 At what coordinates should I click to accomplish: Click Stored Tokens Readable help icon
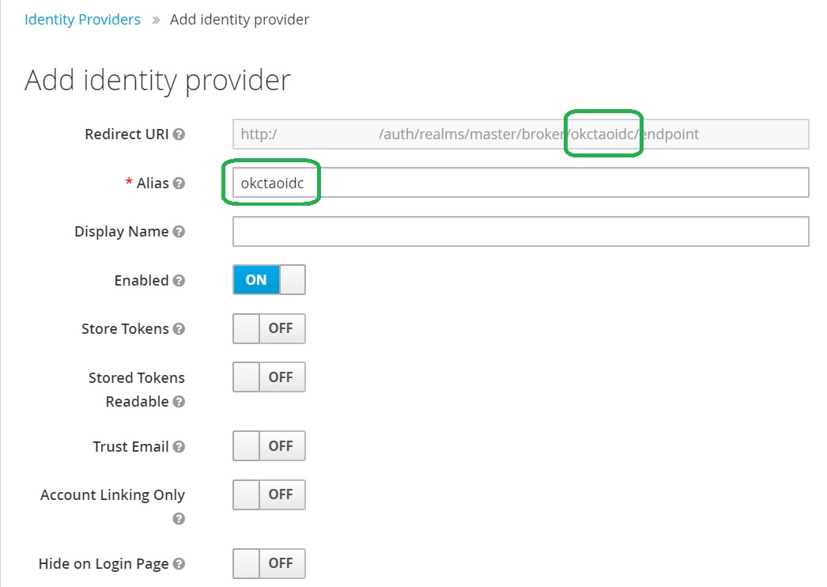(x=179, y=402)
